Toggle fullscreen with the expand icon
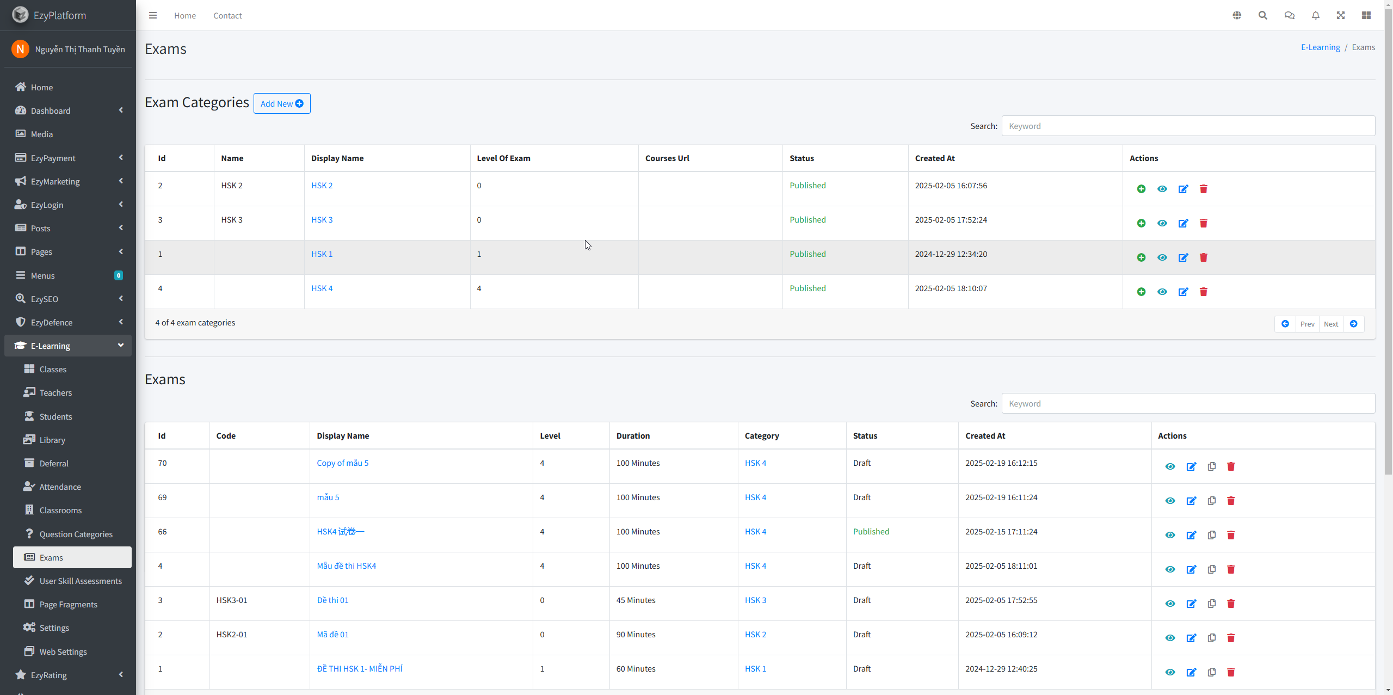Image resolution: width=1393 pixels, height=695 pixels. tap(1341, 15)
